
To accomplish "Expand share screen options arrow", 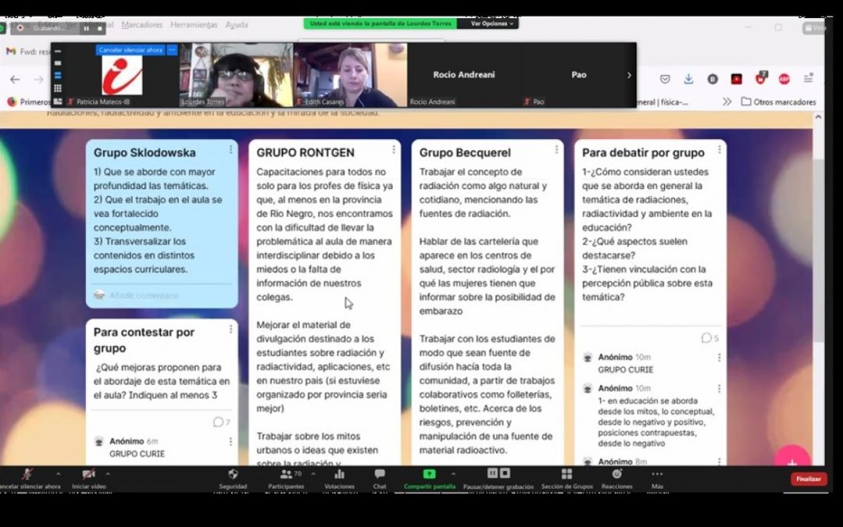I will (x=454, y=474).
